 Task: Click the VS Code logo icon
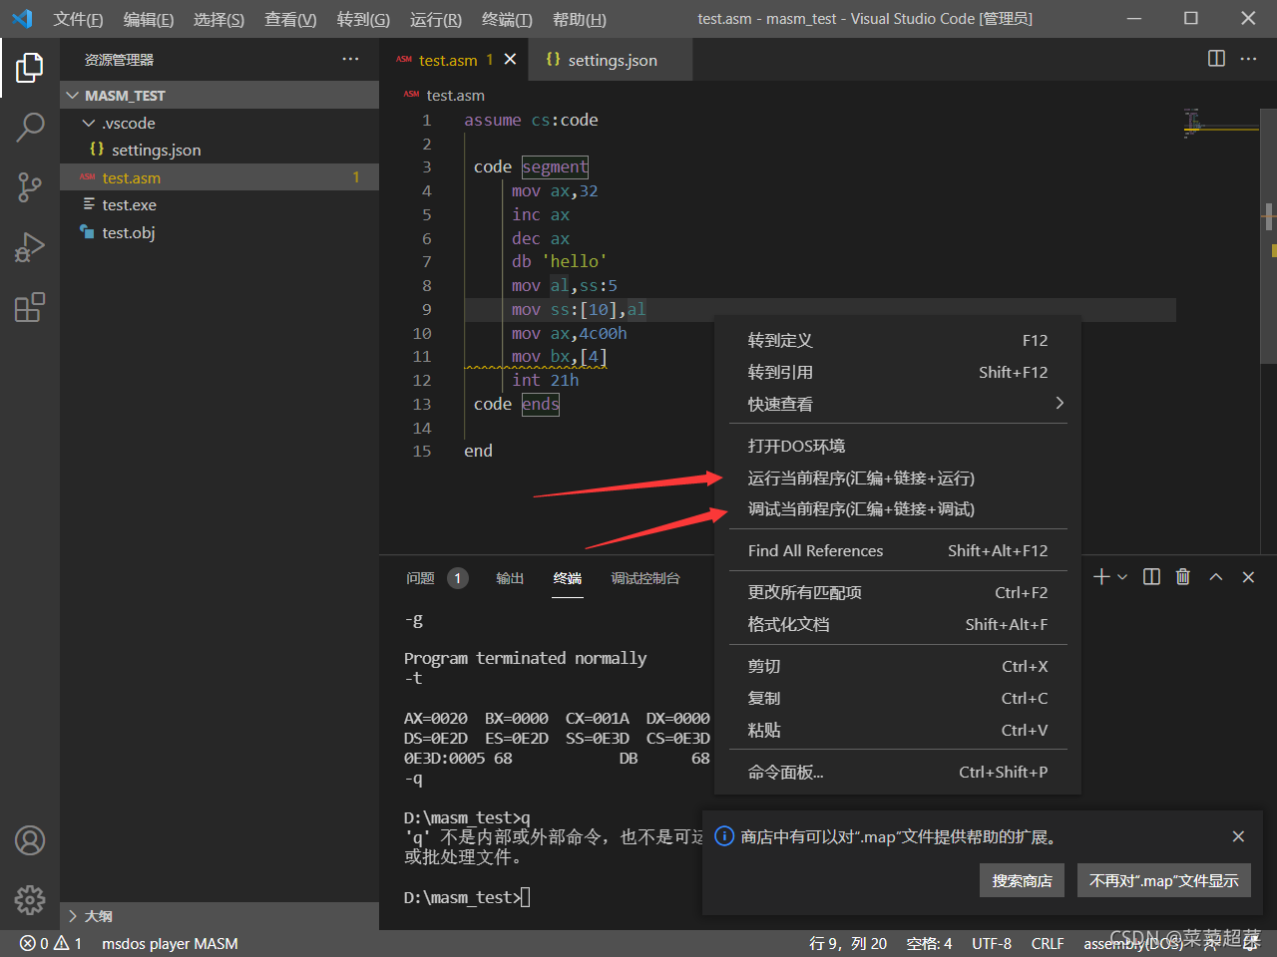click(x=22, y=18)
